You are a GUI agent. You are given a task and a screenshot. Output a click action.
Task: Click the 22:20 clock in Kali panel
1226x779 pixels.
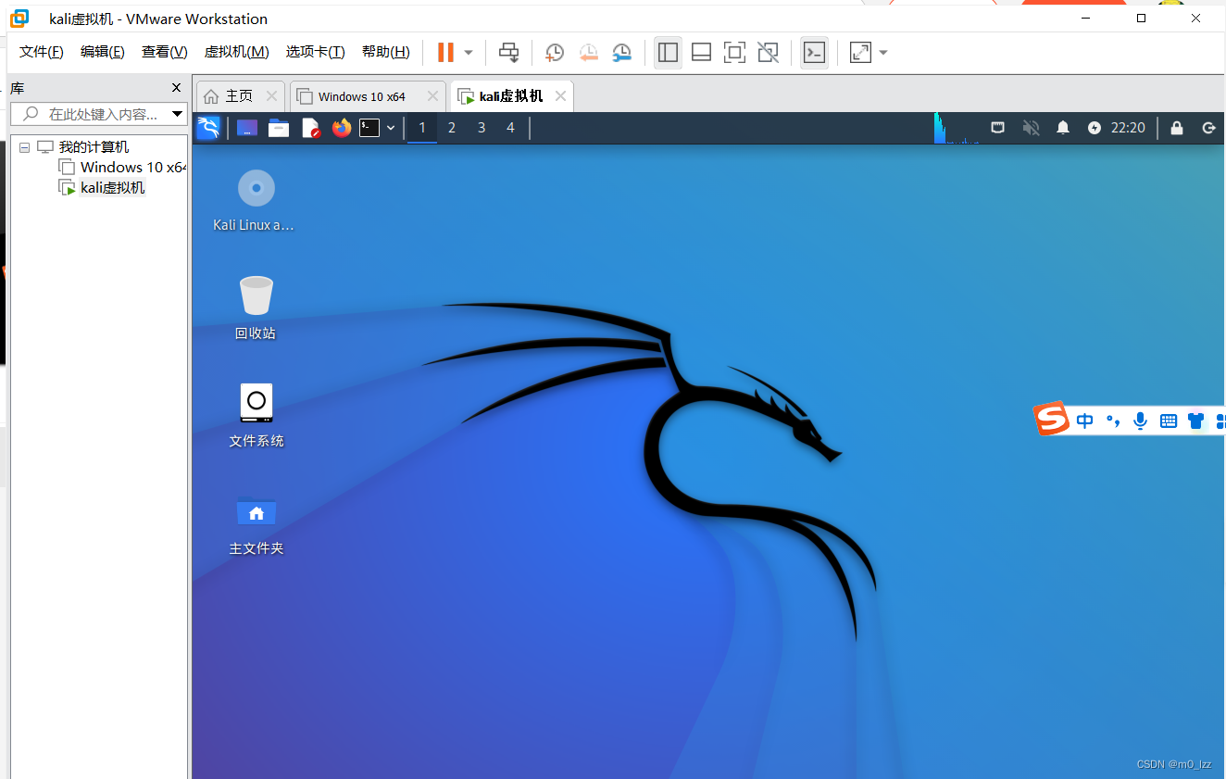coord(1128,128)
